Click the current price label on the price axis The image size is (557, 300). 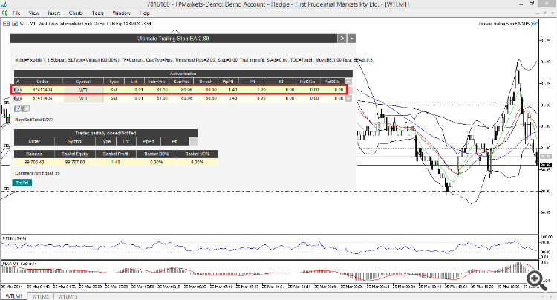545,165
